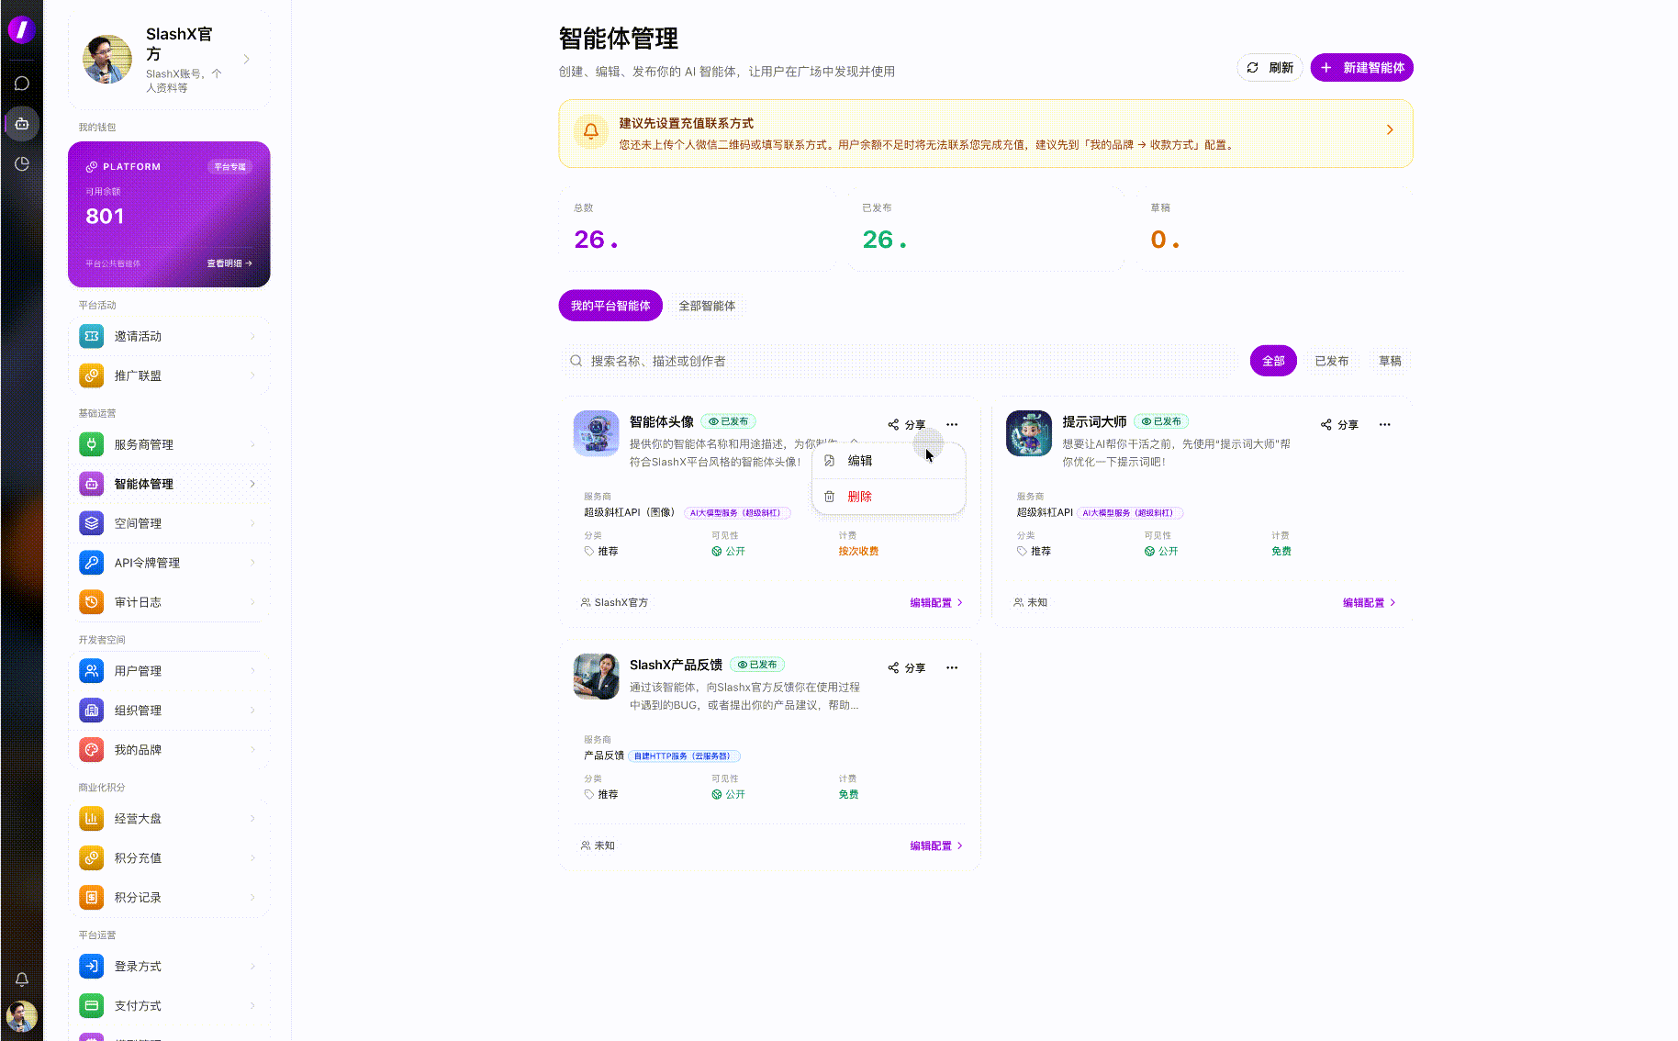This screenshot has height=1041, width=1678.
Task: Click the 刷新 refresh button
Action: (x=1270, y=68)
